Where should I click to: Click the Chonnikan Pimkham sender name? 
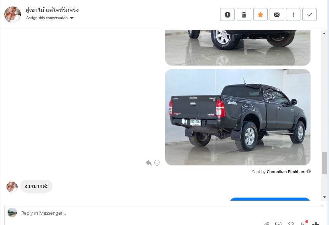coord(286,172)
